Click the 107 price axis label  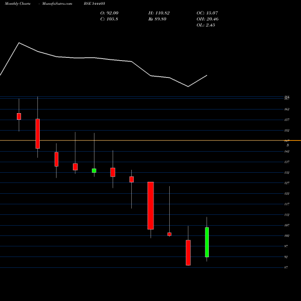pyautogui.click(x=287, y=225)
